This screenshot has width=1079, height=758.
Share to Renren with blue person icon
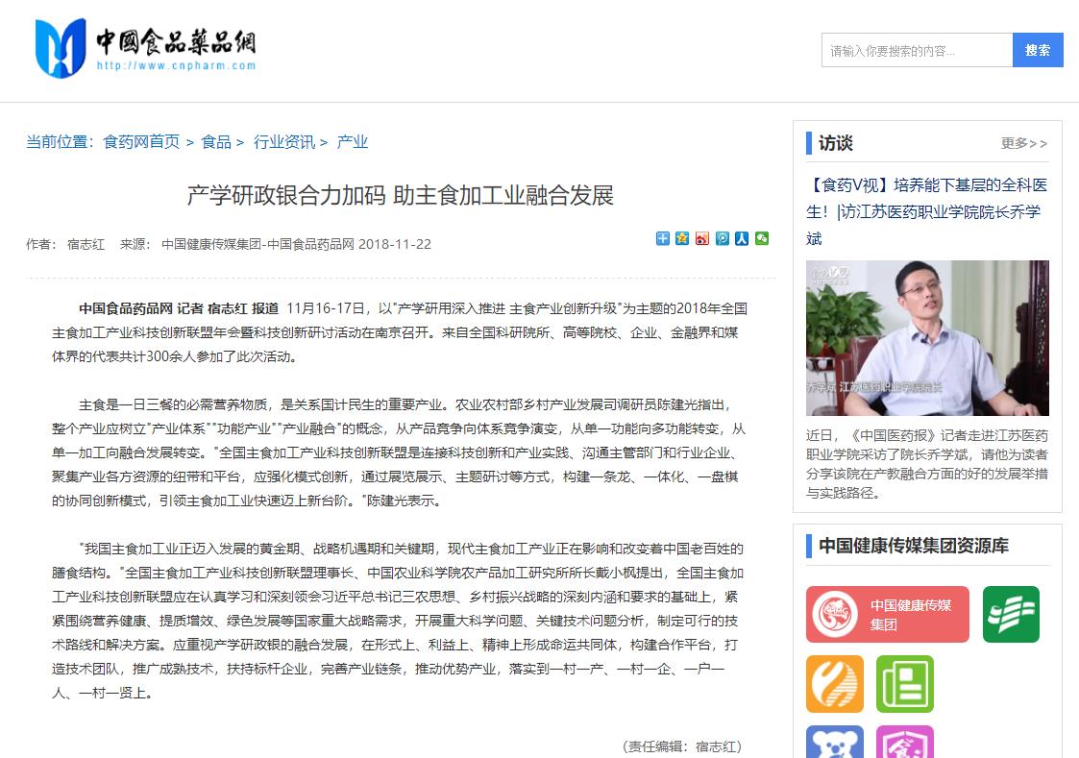point(742,238)
